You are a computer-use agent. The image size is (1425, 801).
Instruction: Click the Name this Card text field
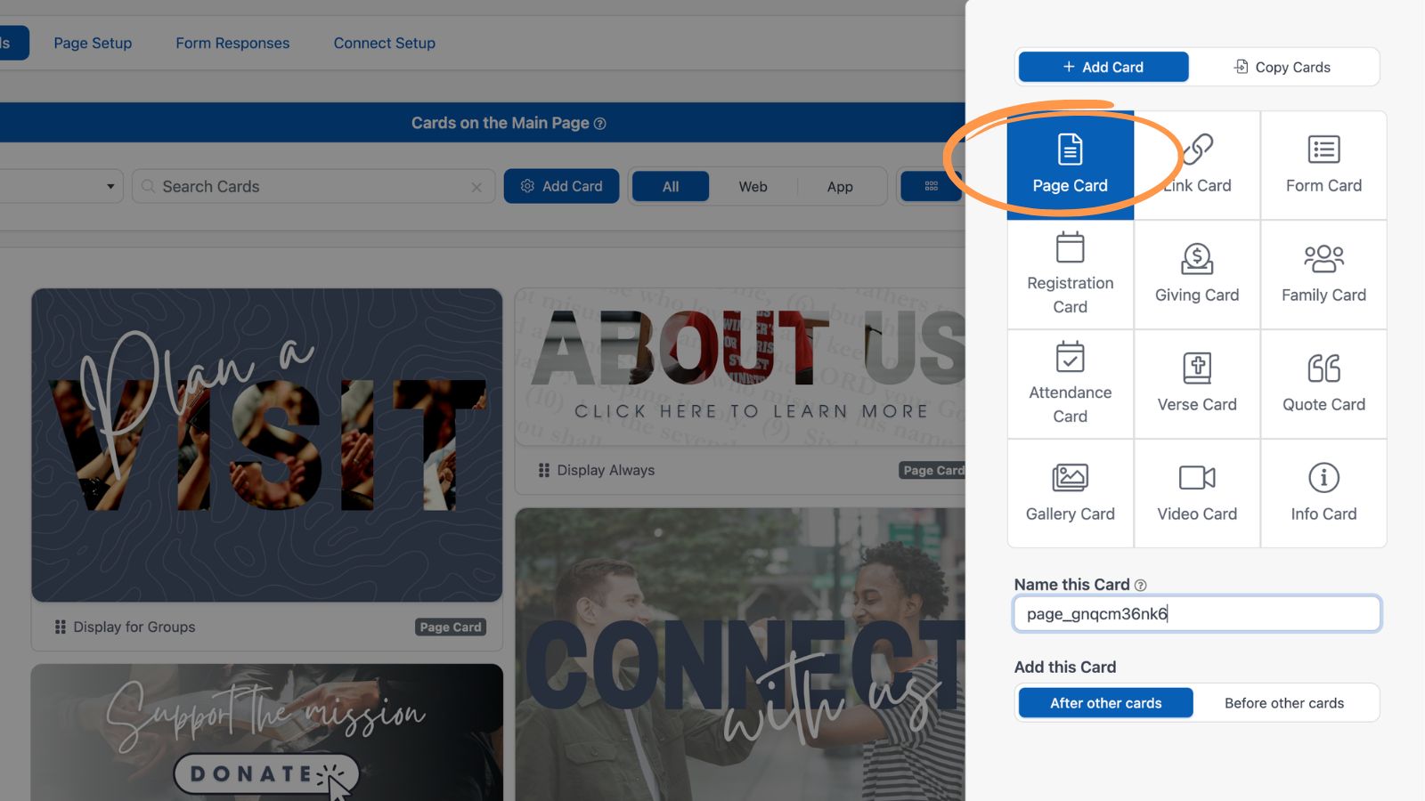[x=1197, y=614]
